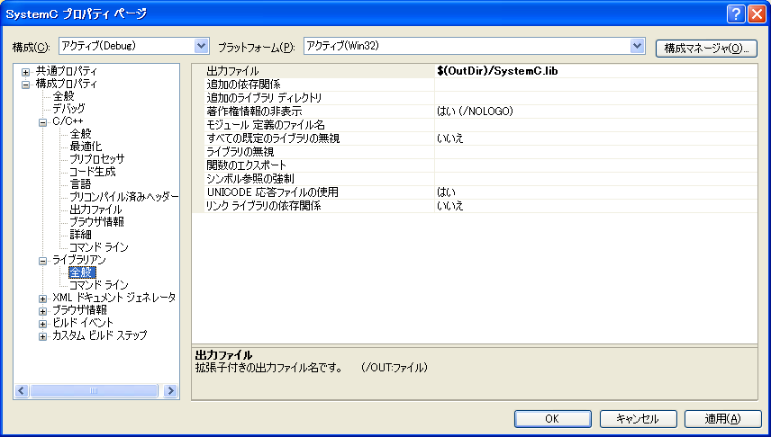Select デバッグ tree item
771x437 pixels.
pos(68,109)
